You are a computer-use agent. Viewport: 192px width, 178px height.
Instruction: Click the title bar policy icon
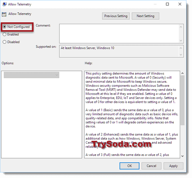pos(4,4)
